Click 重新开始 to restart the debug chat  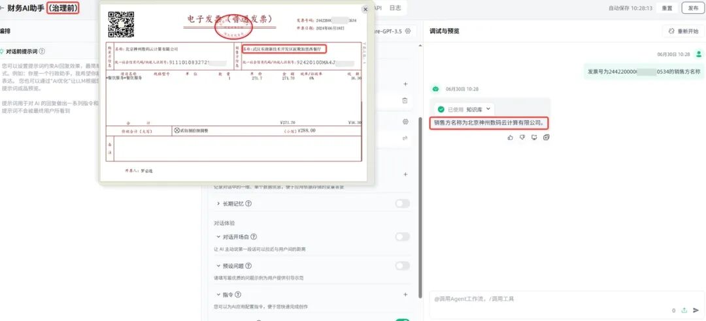click(684, 31)
